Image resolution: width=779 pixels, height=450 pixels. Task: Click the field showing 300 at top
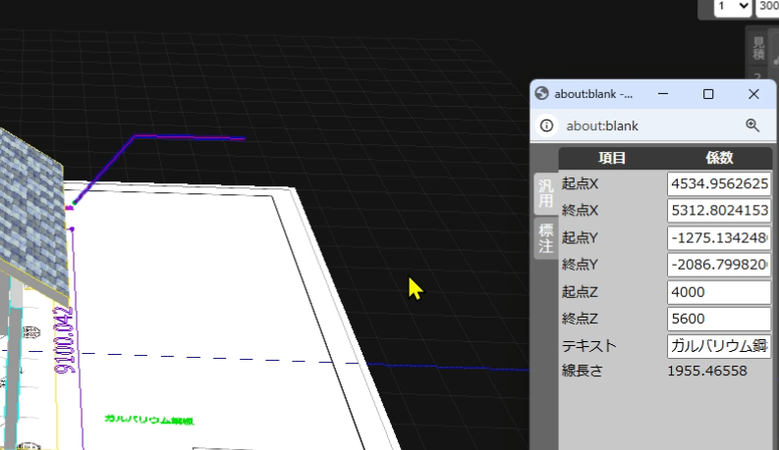point(766,7)
